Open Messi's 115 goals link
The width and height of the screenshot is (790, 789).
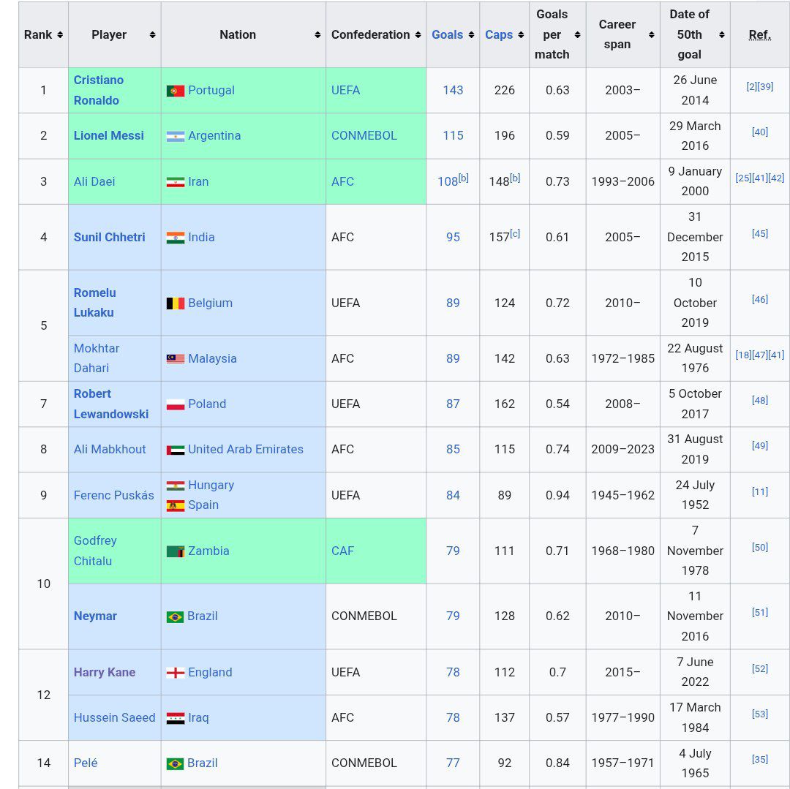(x=453, y=135)
